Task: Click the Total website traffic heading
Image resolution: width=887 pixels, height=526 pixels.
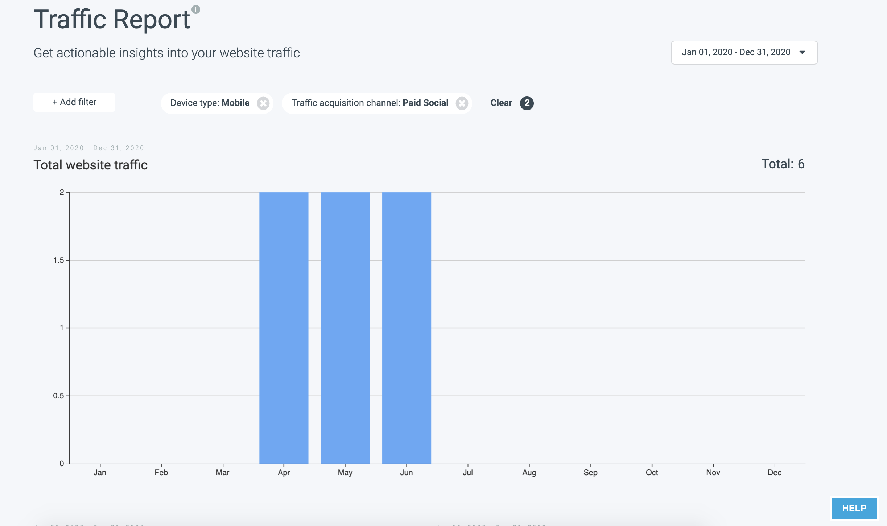Action: pos(90,165)
